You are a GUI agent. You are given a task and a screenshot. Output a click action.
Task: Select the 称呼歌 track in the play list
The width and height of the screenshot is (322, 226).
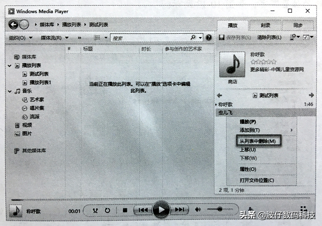[x=265, y=105]
